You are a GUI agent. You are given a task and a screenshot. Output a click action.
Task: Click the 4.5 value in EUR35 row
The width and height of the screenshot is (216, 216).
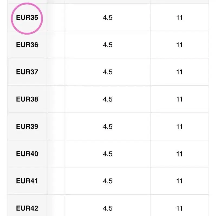click(108, 18)
